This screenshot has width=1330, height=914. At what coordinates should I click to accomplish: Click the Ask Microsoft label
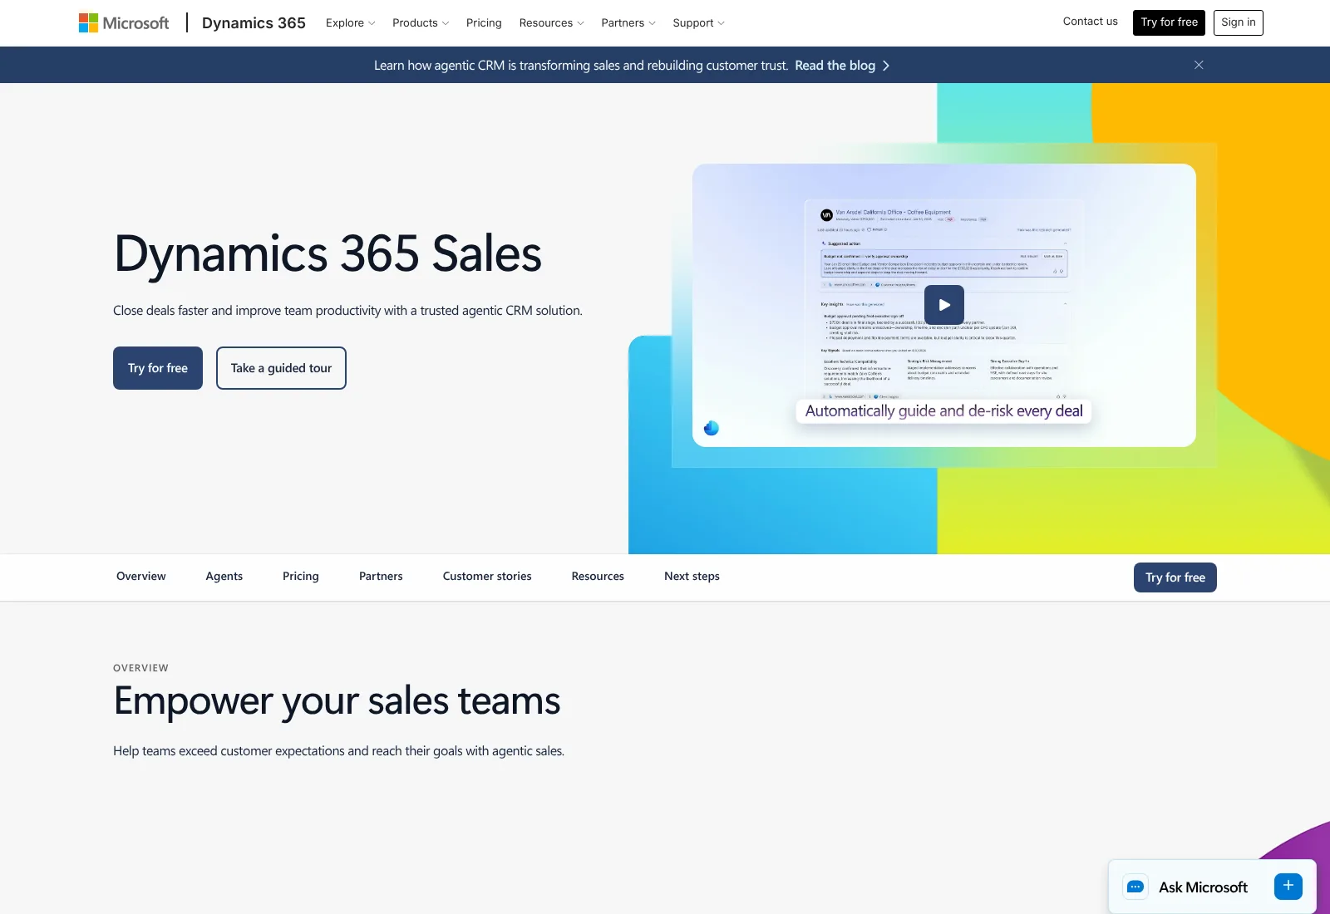1203,887
